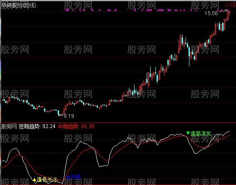Click the chart title 华锦股份(日线)
The height and width of the screenshot is (185, 236).
click(19, 6)
